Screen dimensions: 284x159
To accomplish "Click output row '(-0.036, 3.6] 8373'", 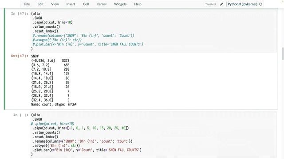I will coord(50,61).
